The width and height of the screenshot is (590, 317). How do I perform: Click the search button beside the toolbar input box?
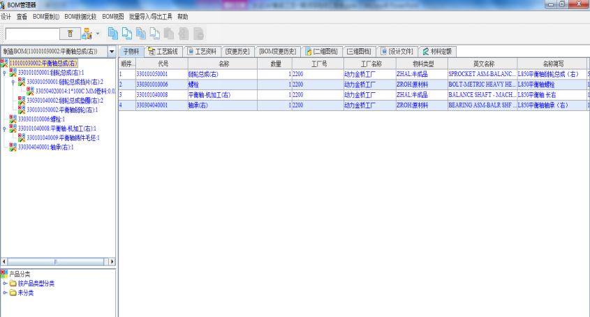click(x=70, y=34)
